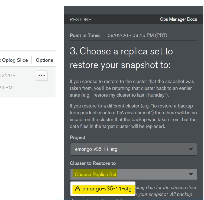Expand the Project dropdown arrow

[191, 149]
